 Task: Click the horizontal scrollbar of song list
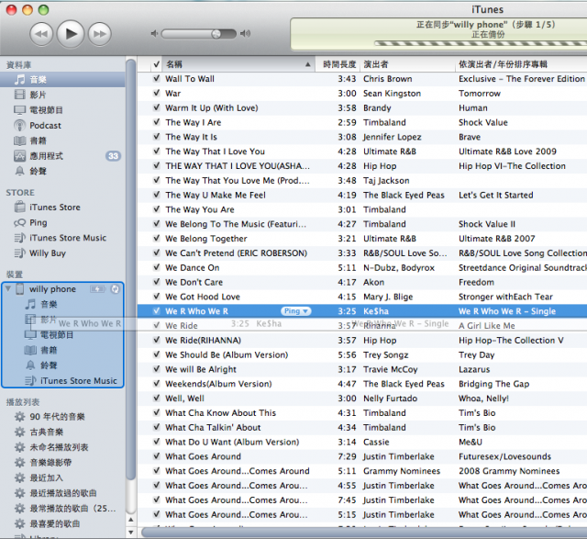364,532
